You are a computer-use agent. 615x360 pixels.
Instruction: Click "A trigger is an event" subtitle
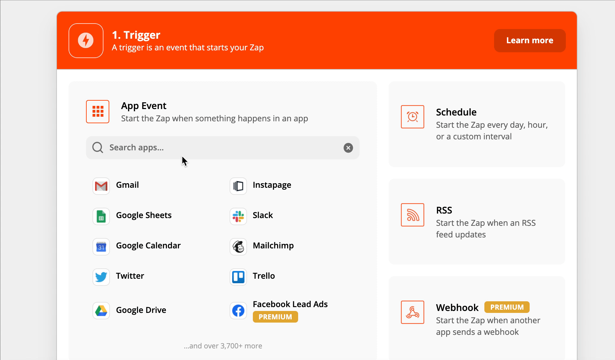coord(188,48)
